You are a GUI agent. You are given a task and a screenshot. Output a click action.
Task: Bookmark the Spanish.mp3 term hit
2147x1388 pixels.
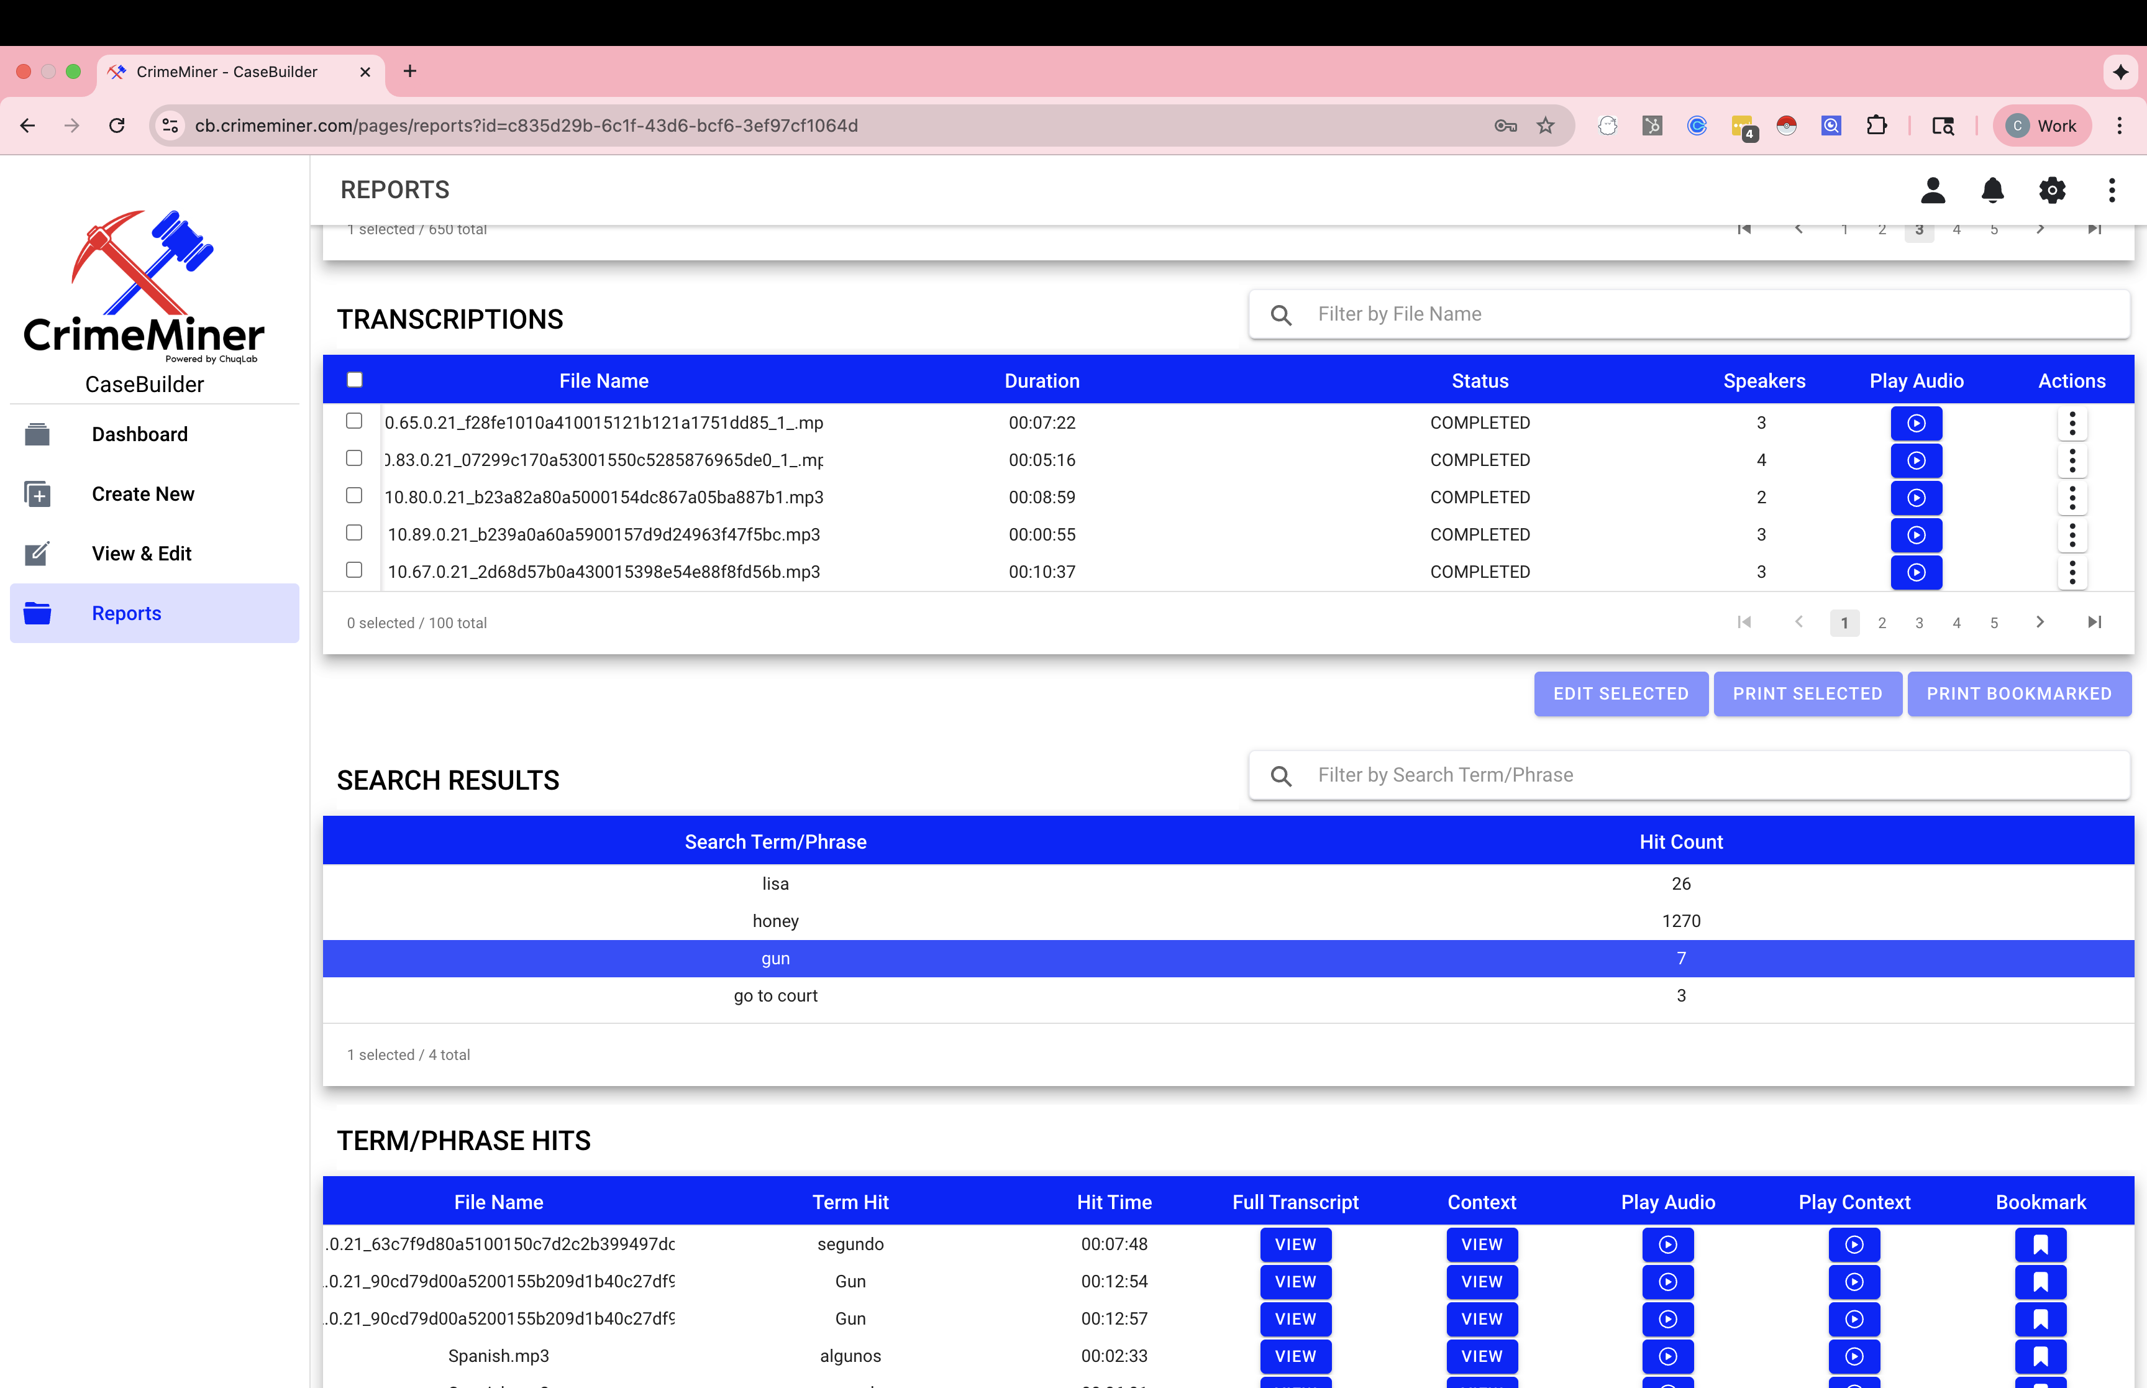[2041, 1356]
